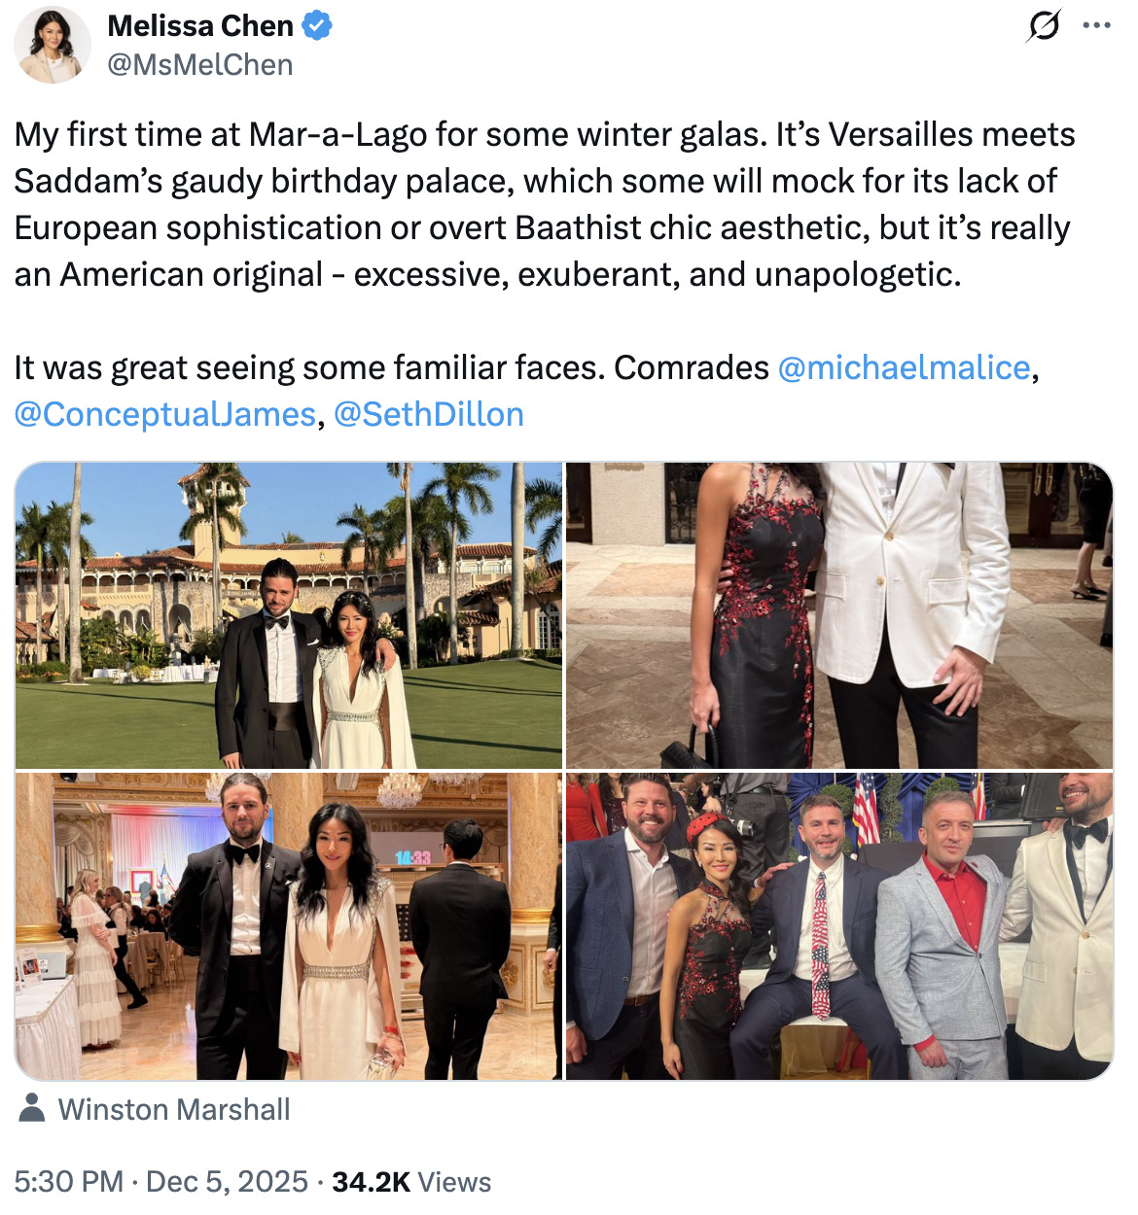Click the tagged-person silhouette icon
Viewport: 1138px width, 1215px height.
click(x=32, y=1109)
